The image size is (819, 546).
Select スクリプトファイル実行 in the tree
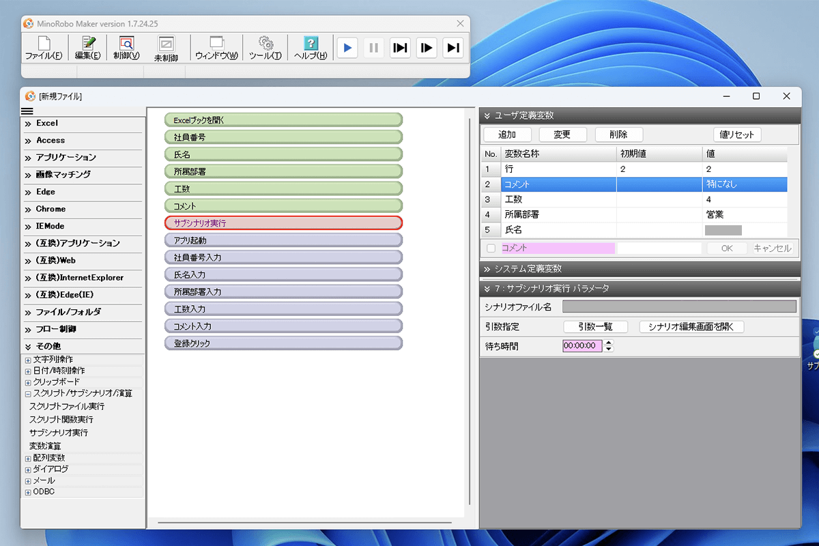click(x=67, y=406)
